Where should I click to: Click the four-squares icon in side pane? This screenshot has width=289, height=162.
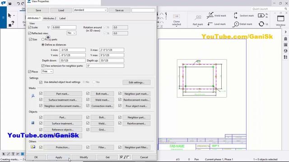coord(285,57)
